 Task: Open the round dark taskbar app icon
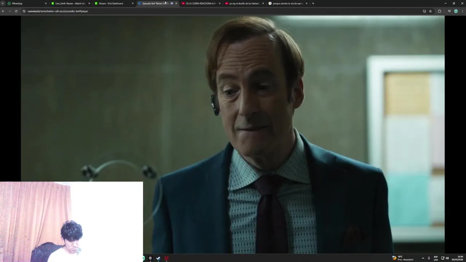tap(150, 258)
